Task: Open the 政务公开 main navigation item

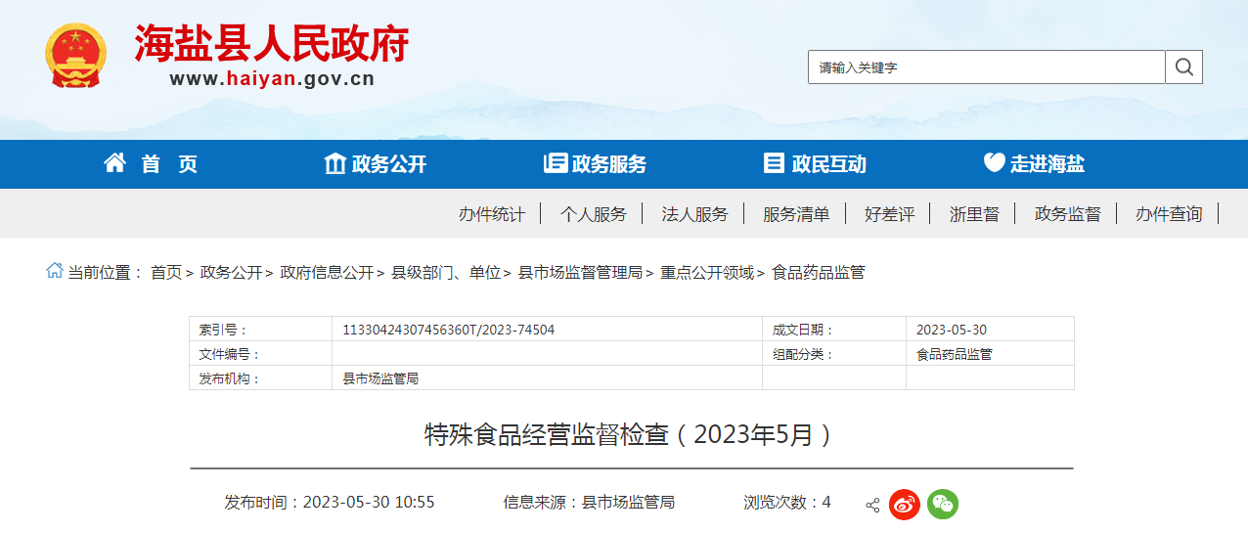Action: 389,164
